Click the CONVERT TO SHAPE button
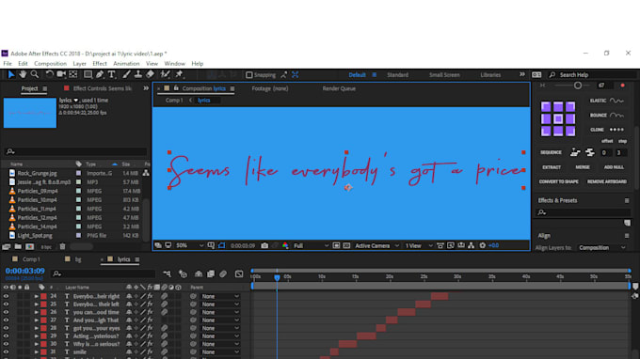Image resolution: width=640 pixels, height=359 pixels. 558,181
